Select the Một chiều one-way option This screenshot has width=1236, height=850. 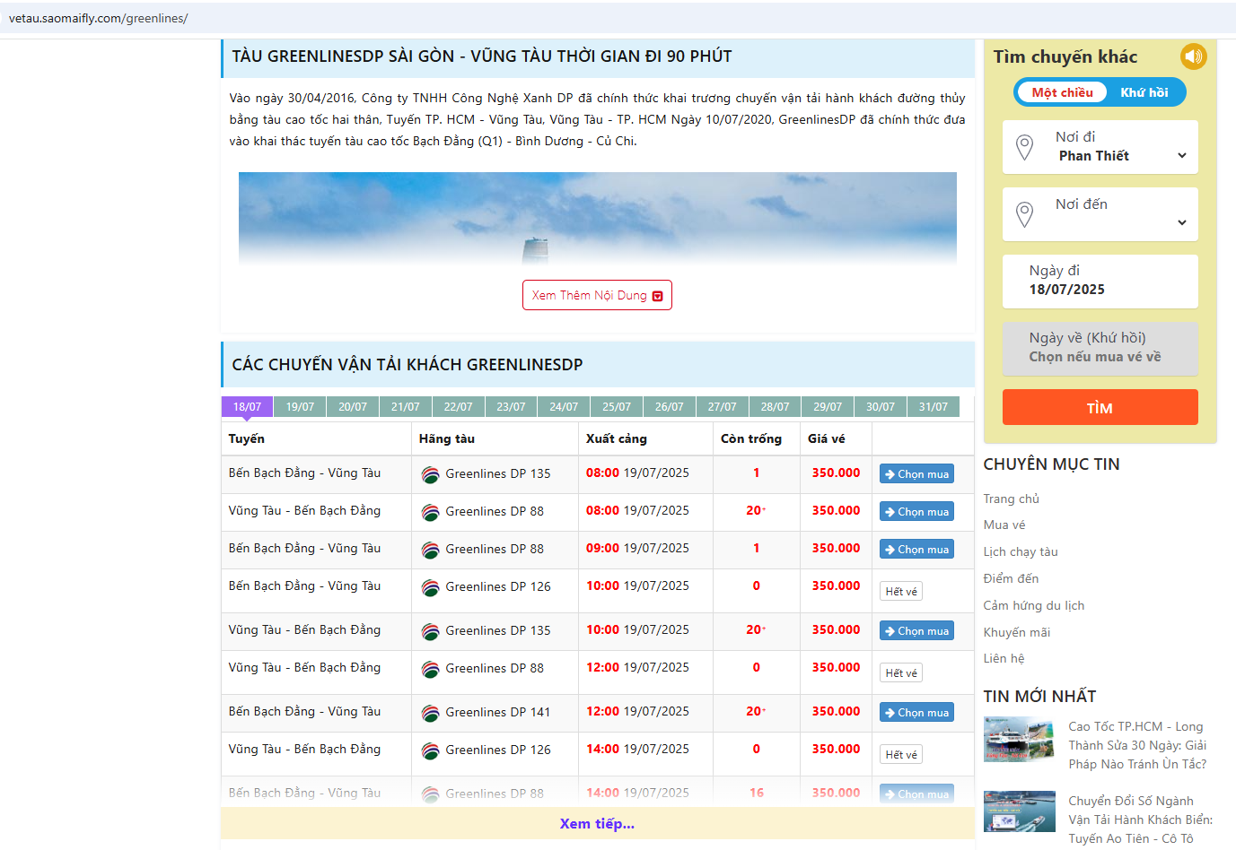tap(1062, 92)
